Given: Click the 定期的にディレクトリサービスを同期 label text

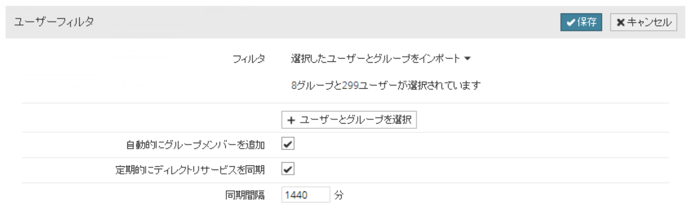Looking at the screenshot, I should point(190,170).
